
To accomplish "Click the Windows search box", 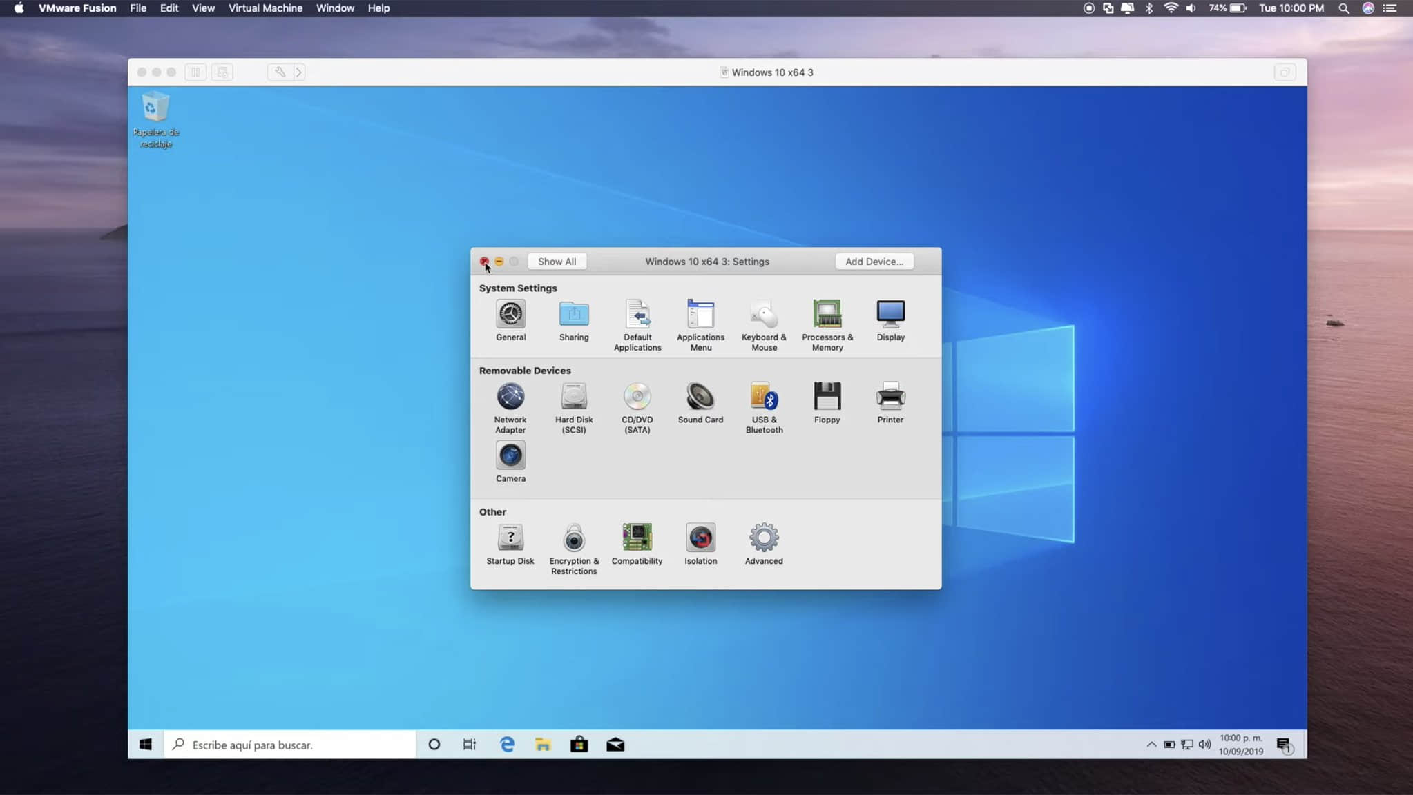I will click(290, 745).
